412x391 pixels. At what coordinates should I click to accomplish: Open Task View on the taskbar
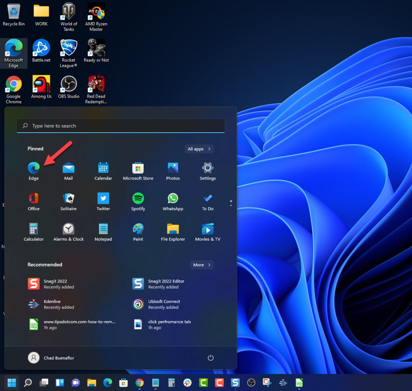[x=44, y=383]
